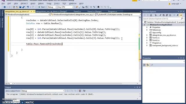
Task: Click Categorized view icon in Properties panel
Action: pyautogui.click(x=144, y=65)
